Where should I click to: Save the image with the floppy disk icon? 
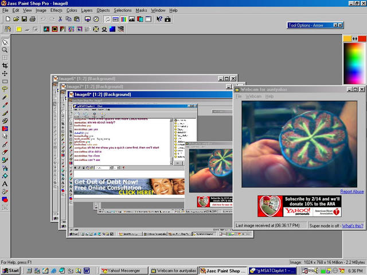click(24, 19)
